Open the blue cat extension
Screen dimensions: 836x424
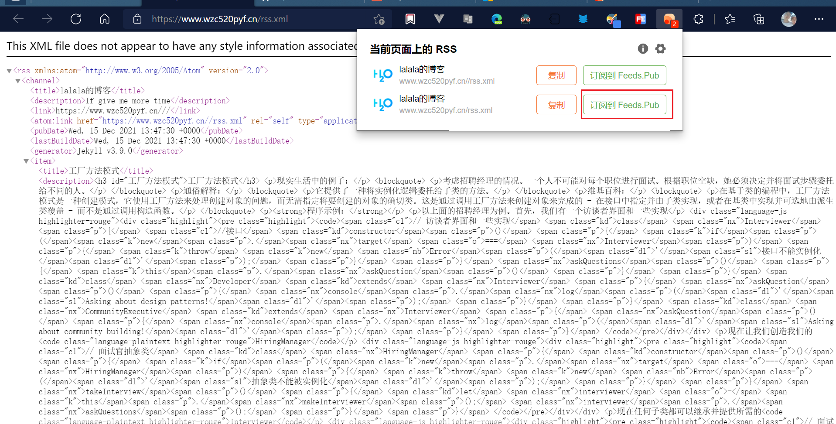click(x=583, y=19)
